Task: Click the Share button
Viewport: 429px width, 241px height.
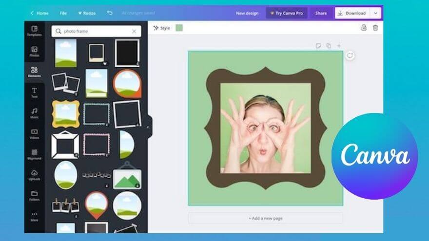Action: 321,13
